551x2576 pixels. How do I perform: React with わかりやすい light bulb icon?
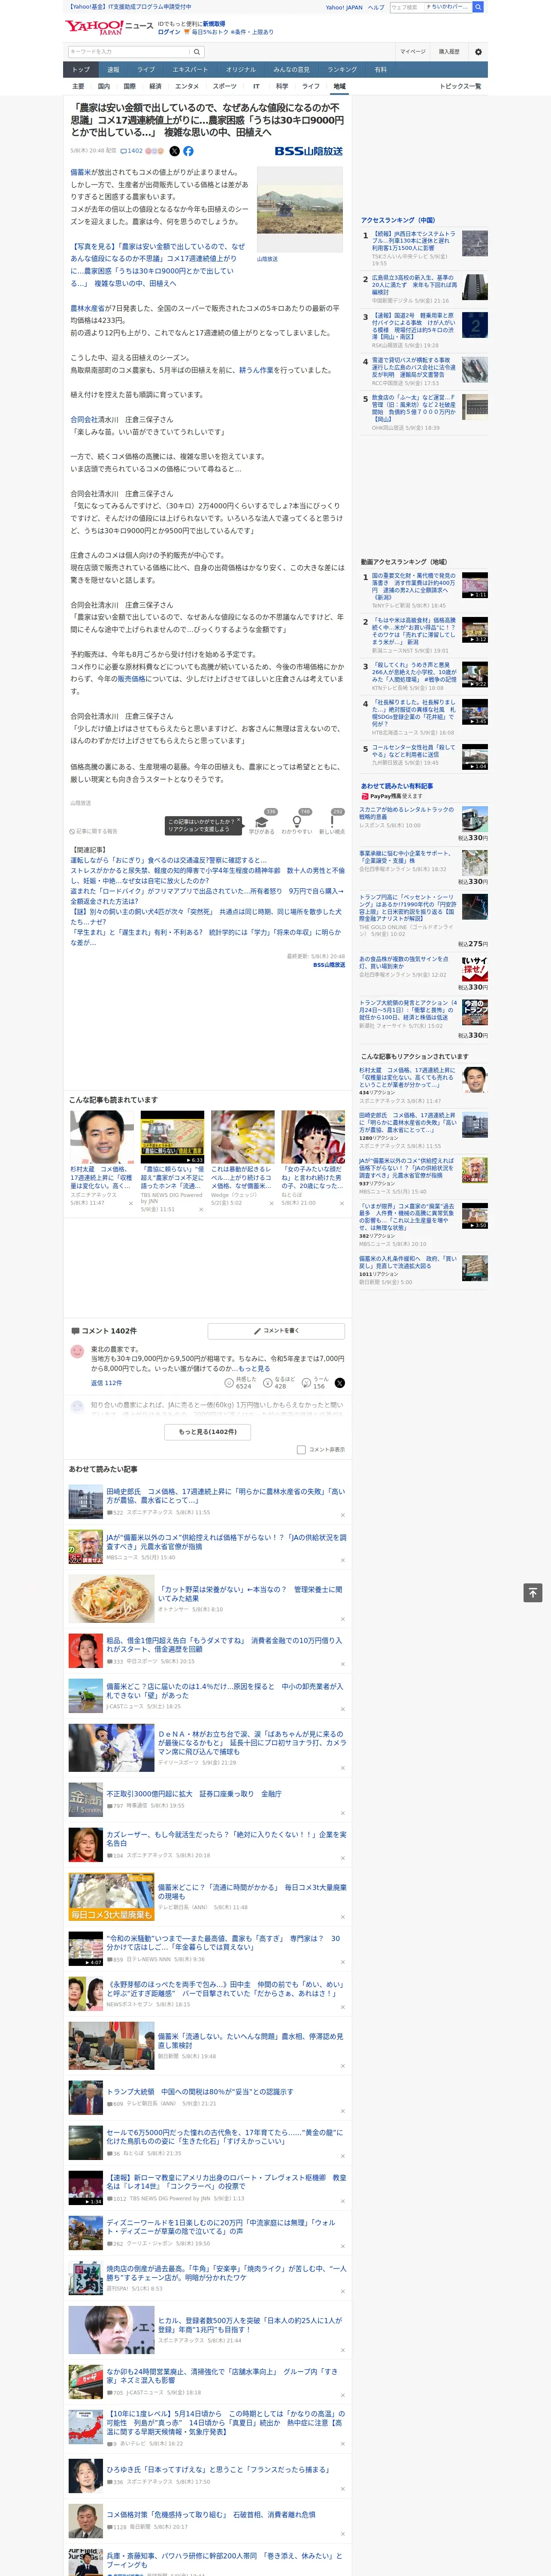pyautogui.click(x=296, y=823)
